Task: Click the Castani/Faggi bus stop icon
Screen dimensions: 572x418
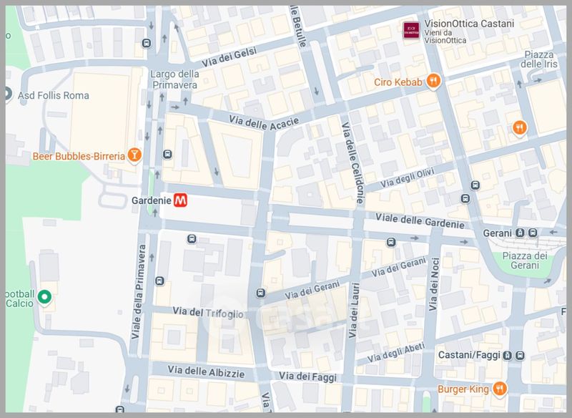Action: point(521,355)
